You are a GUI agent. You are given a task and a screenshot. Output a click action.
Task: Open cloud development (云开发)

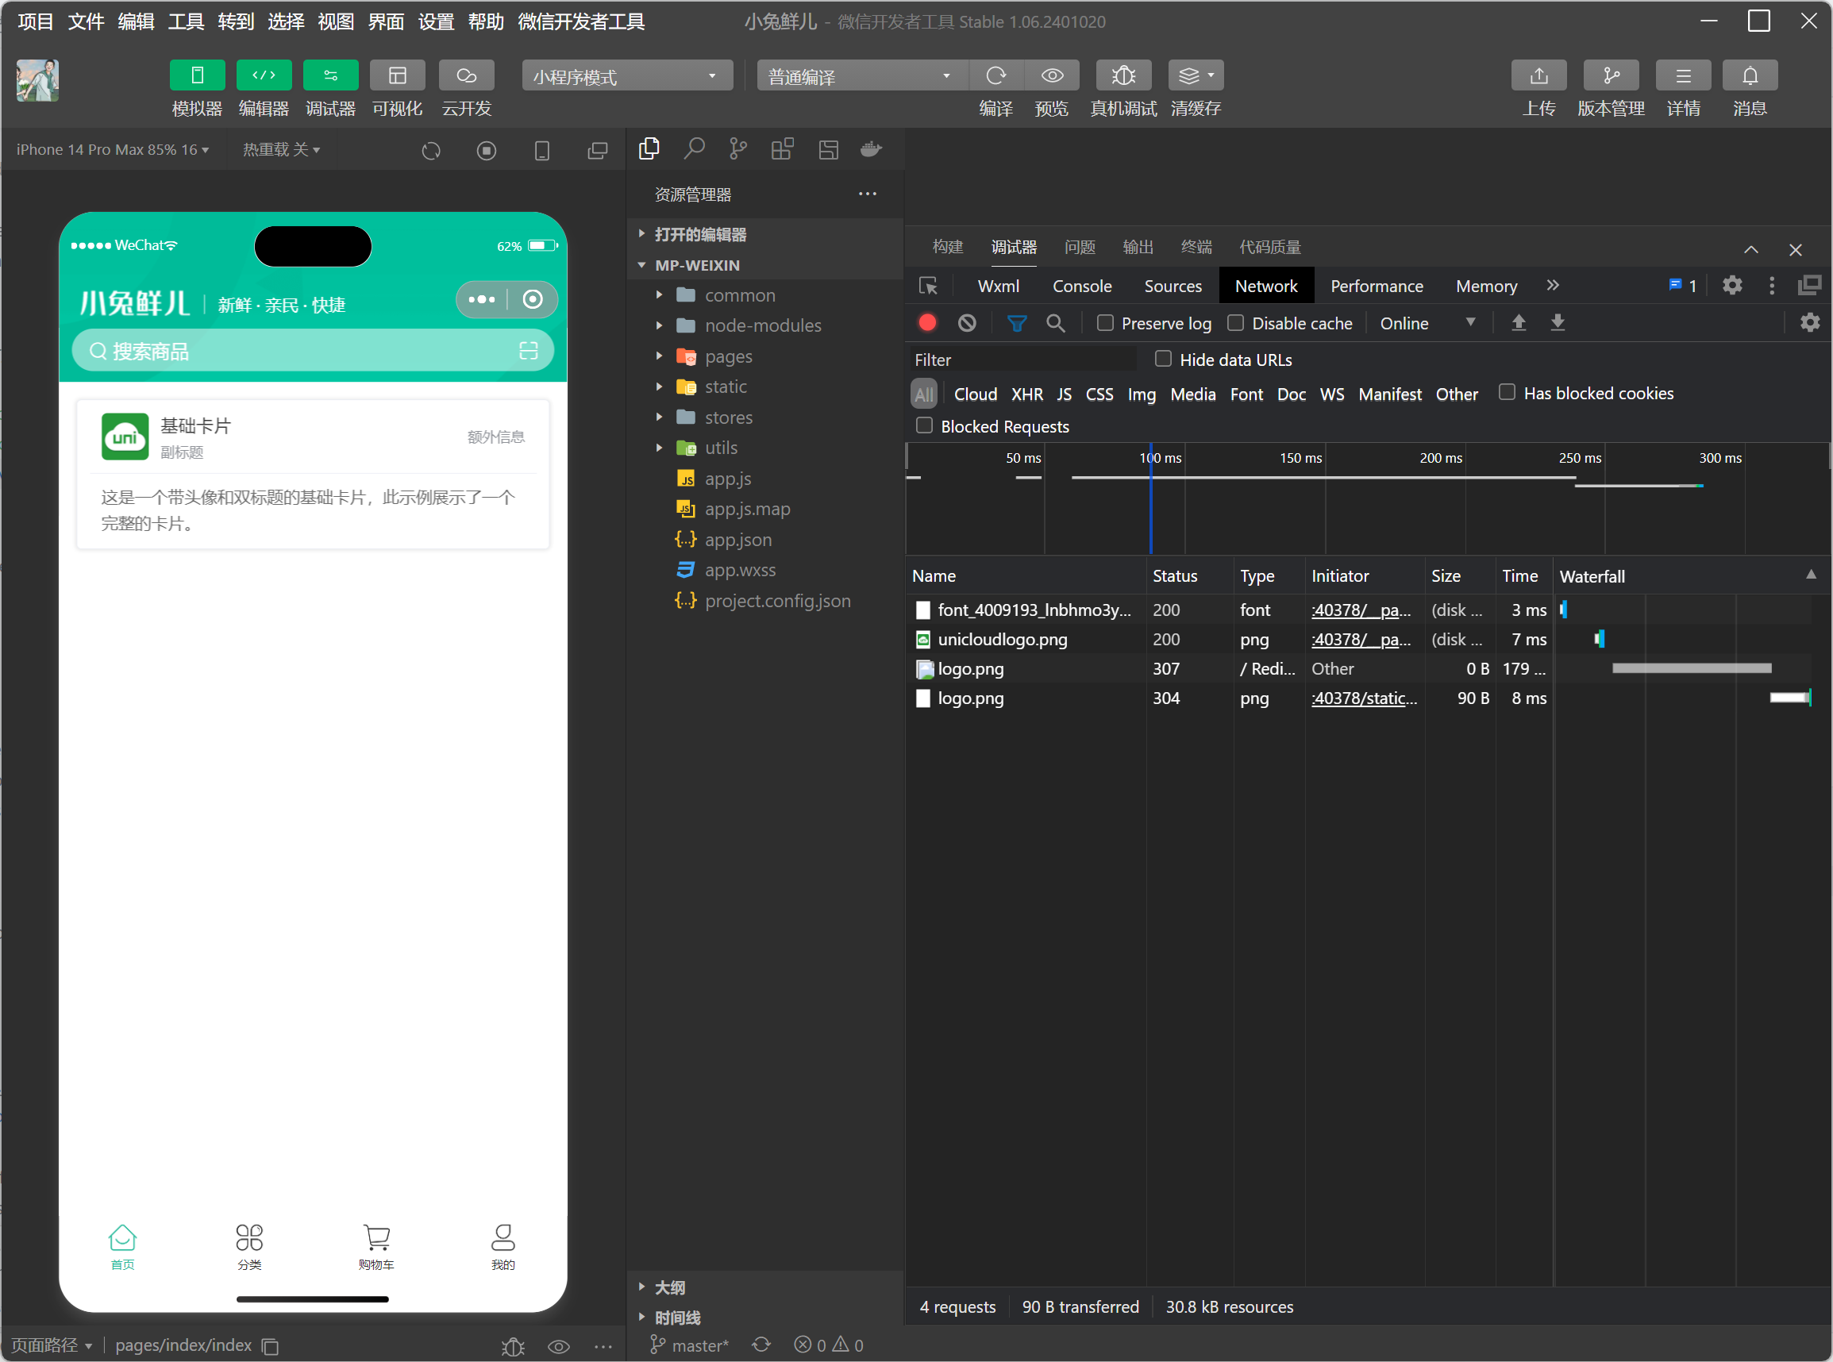[x=466, y=76]
